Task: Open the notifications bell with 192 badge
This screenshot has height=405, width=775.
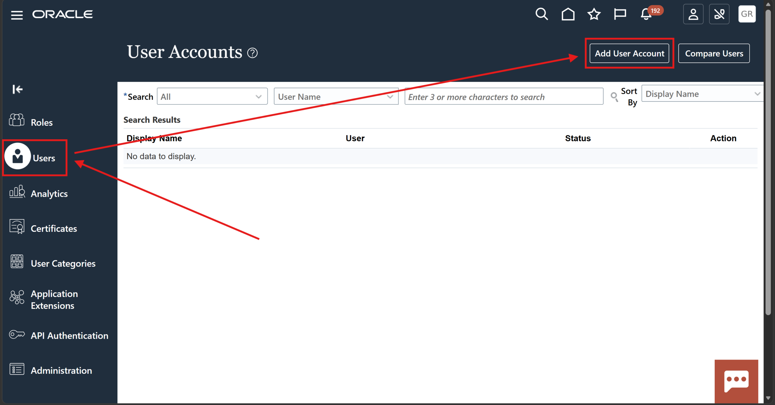Action: point(646,14)
